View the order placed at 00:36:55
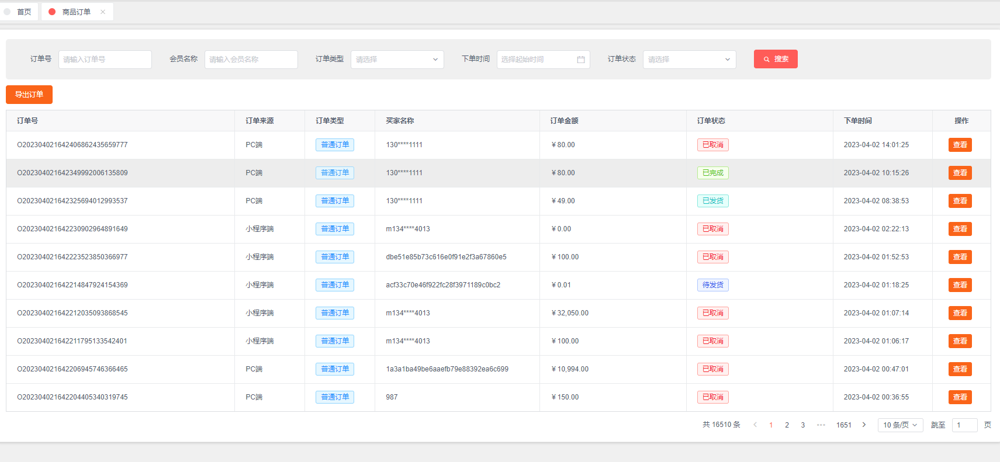The image size is (1000, 462). 960,397
